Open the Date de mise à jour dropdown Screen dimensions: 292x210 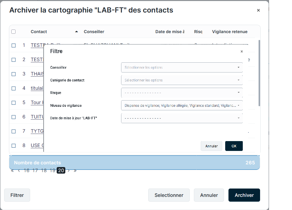point(238,118)
